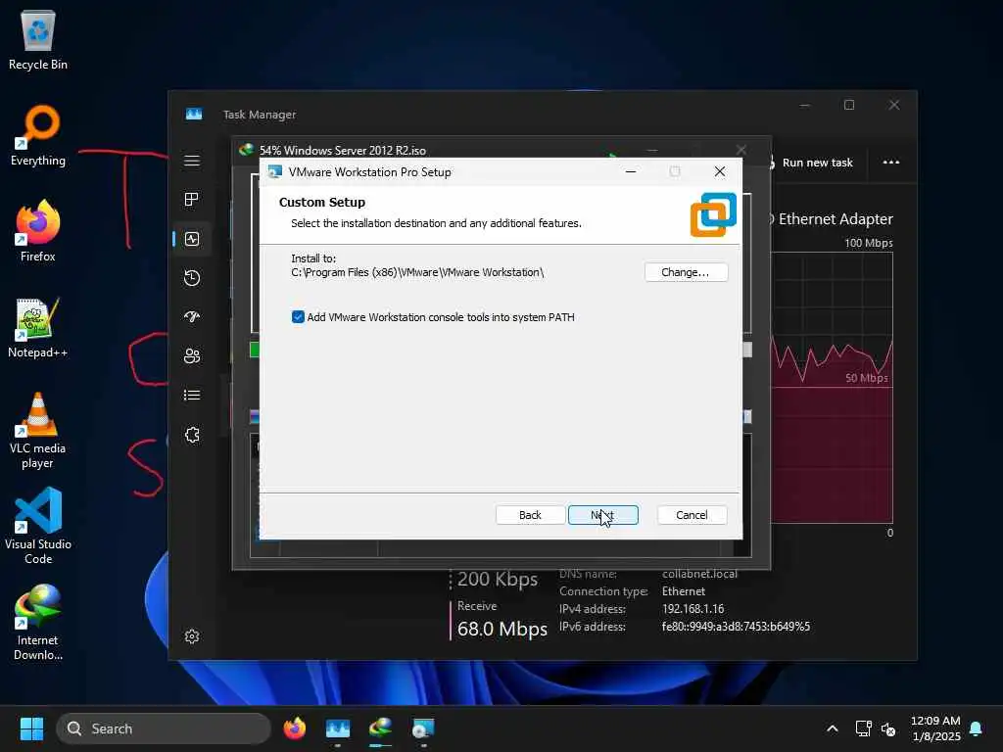
Task: Click Windows Start button
Action: pos(31,728)
